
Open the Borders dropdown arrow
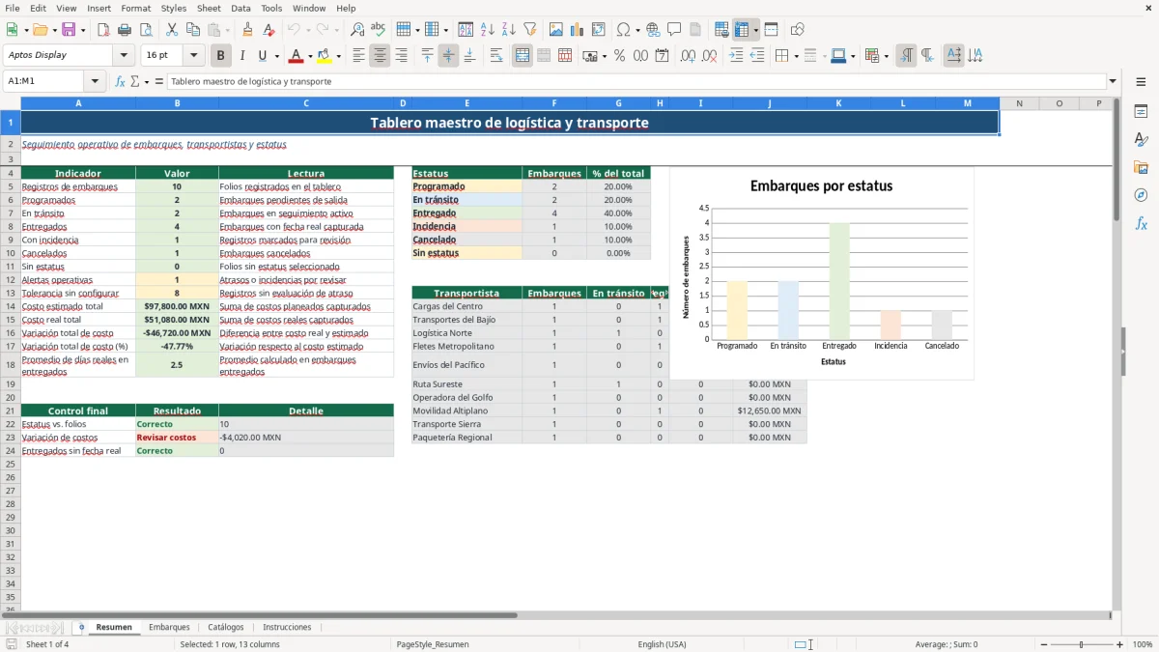coord(796,56)
